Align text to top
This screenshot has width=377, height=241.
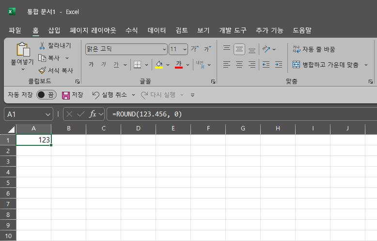tap(226, 48)
